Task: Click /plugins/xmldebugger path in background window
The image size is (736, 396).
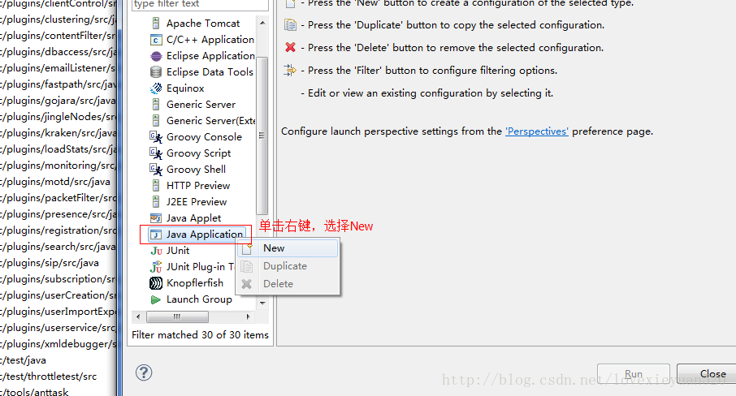Action: tap(58, 344)
